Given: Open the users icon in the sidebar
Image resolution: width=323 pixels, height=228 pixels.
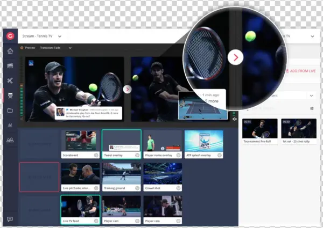Looking at the screenshot, I should (x=10, y=140).
